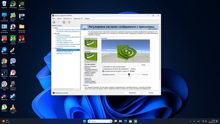Open the Рабочий стол menu
220x124 pixels.
pyautogui.click(x=67, y=18)
